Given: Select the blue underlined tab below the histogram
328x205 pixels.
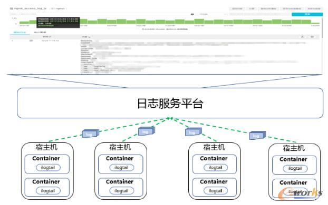Looking at the screenshot, I should (20, 32).
